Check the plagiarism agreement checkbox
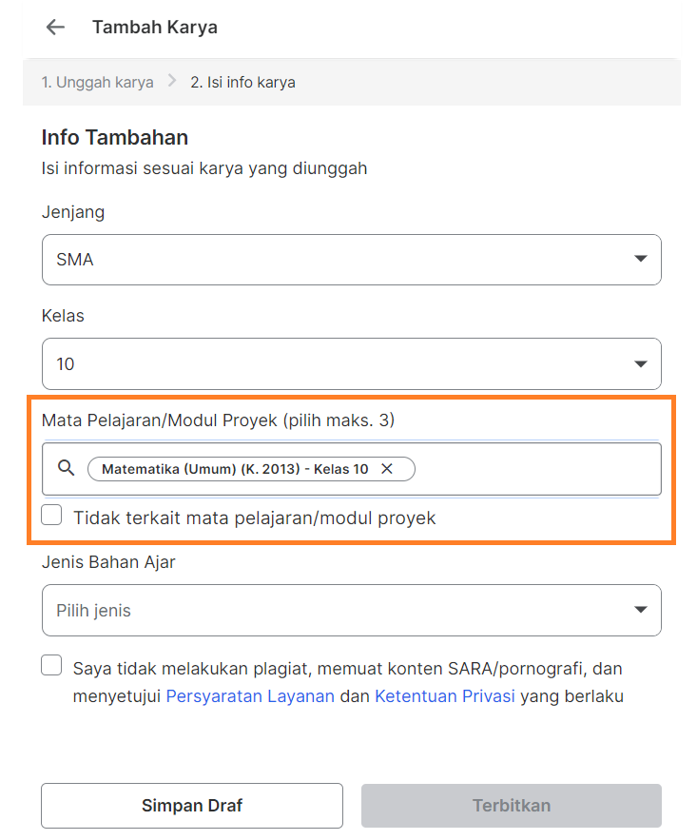The width and height of the screenshot is (697, 840). [x=51, y=665]
